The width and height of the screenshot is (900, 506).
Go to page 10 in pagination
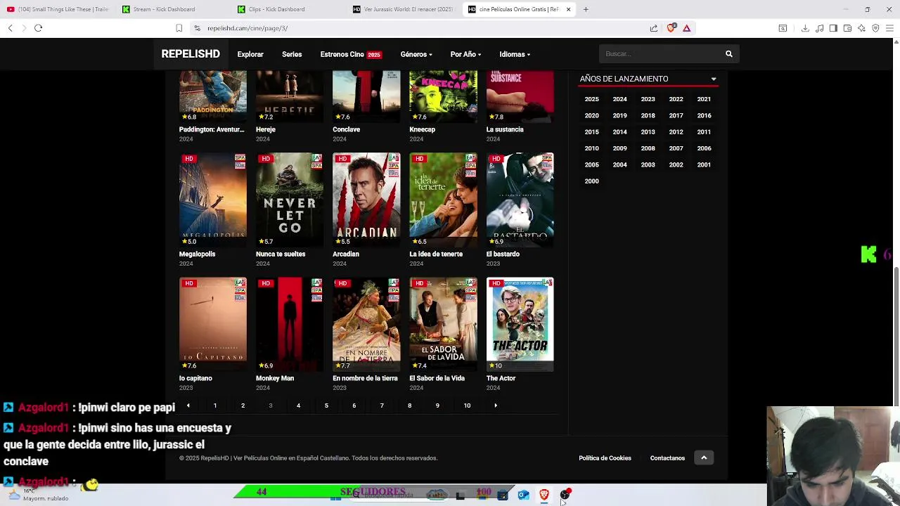(467, 406)
